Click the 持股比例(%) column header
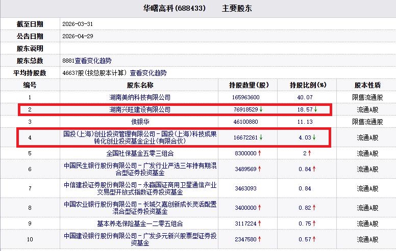The height and width of the screenshot is (251, 396). [308, 85]
